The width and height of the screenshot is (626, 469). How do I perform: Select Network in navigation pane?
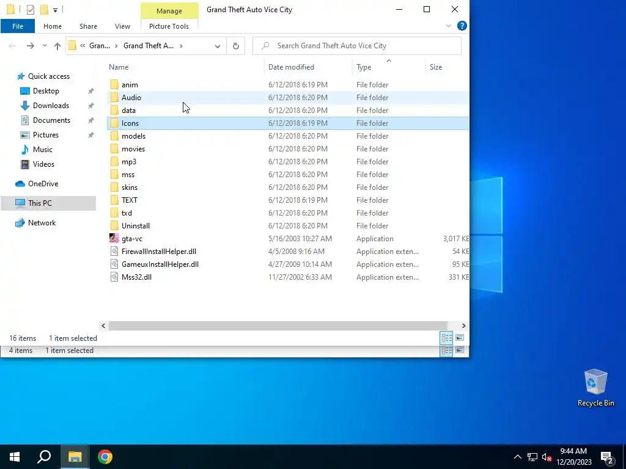tap(42, 223)
